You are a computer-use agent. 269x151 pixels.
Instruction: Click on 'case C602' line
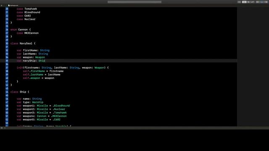(24, 16)
